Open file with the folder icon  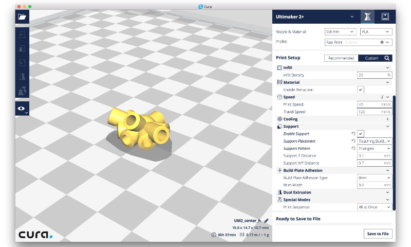[22, 17]
